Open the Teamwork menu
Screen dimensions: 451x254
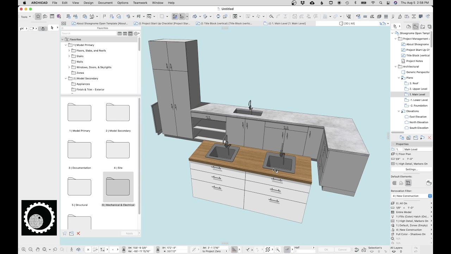[x=140, y=3]
